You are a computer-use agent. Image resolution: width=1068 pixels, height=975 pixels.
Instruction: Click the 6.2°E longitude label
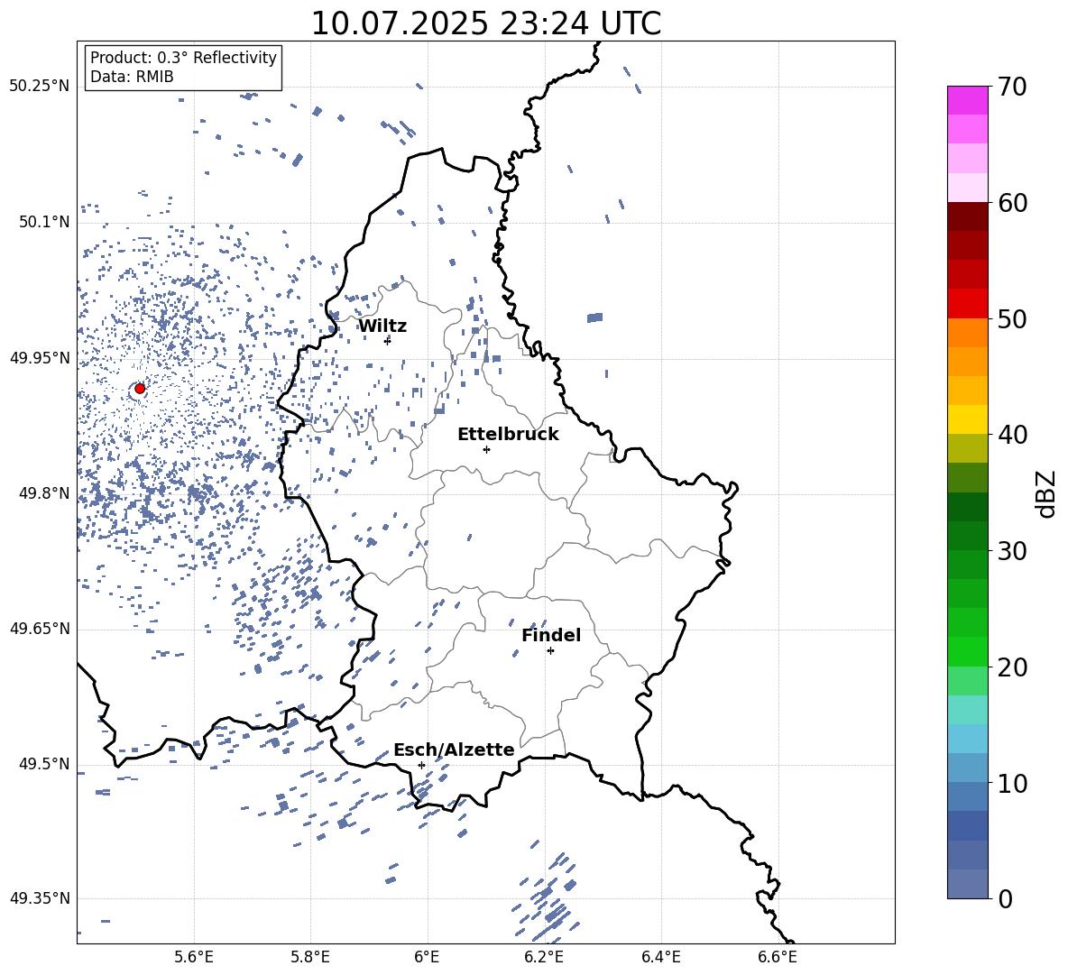[544, 957]
